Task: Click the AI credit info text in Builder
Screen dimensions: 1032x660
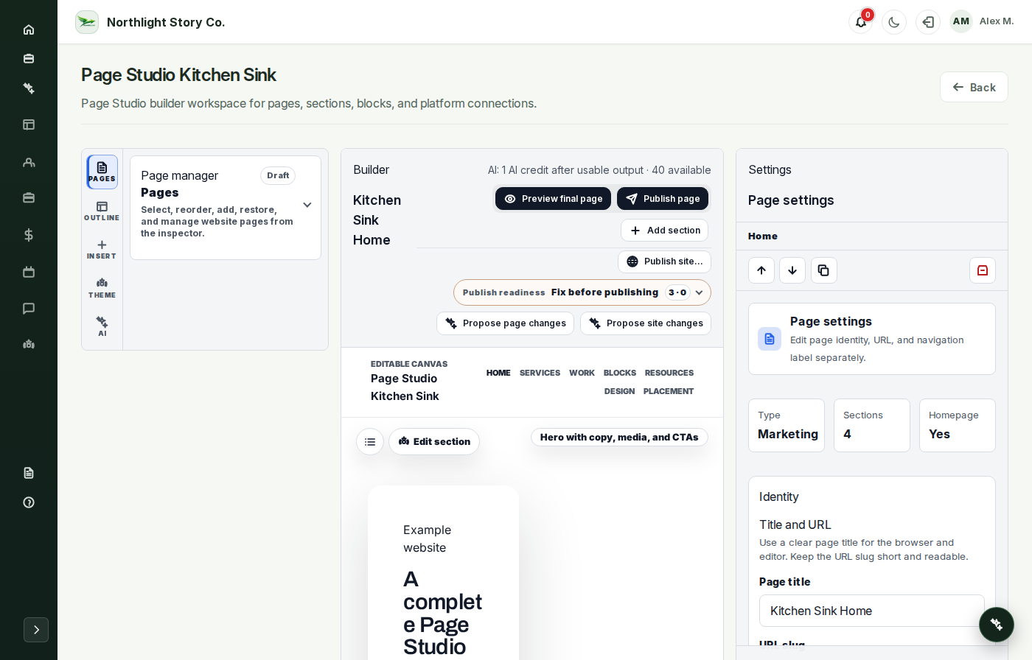Action: click(599, 170)
